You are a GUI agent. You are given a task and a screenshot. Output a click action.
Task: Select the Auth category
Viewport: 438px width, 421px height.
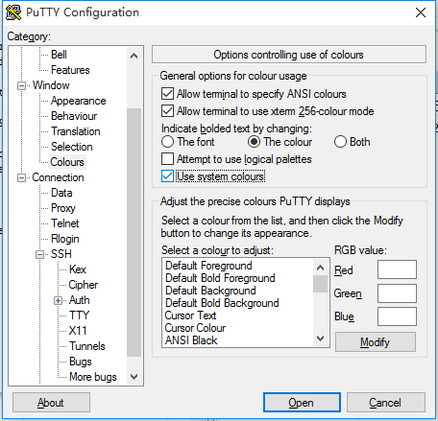(80, 300)
